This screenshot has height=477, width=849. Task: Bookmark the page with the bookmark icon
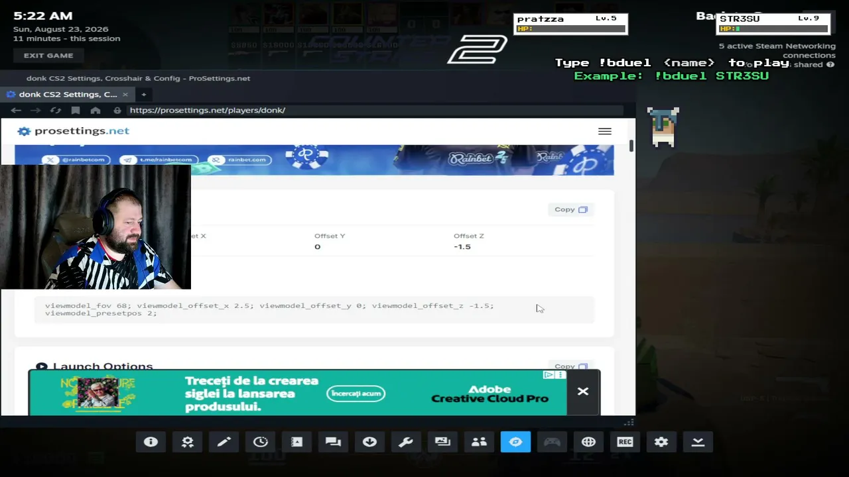coord(76,111)
